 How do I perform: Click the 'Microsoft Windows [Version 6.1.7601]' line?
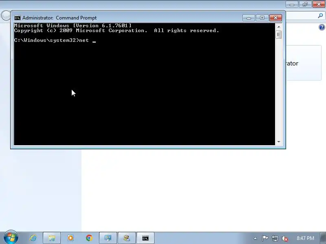pyautogui.click(x=73, y=26)
